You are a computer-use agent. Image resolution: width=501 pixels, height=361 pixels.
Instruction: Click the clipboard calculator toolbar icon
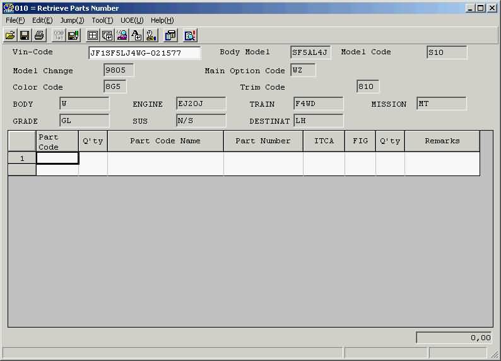coord(170,35)
